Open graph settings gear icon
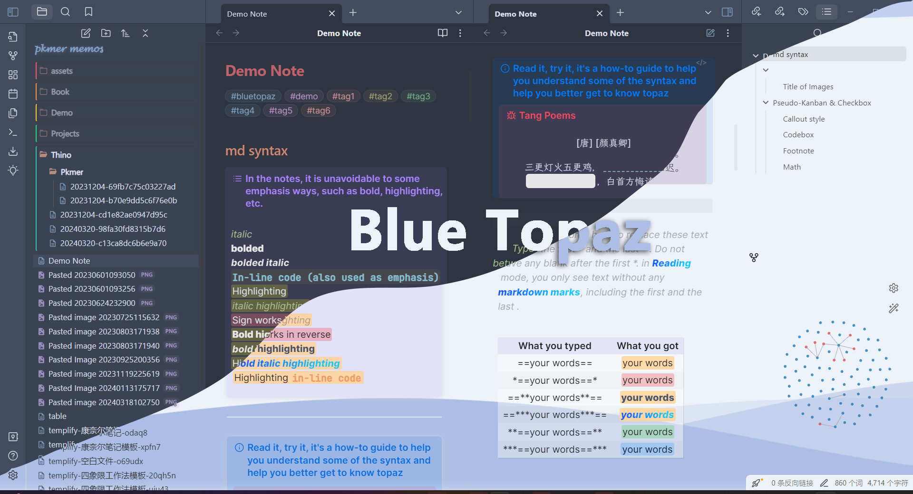Screen dimensions: 913x494 click(894, 288)
